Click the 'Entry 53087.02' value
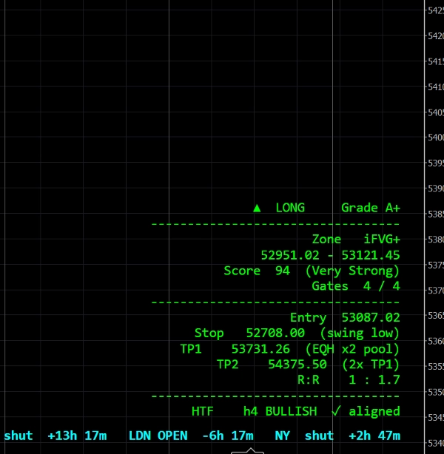444x454 pixels. [x=345, y=318]
